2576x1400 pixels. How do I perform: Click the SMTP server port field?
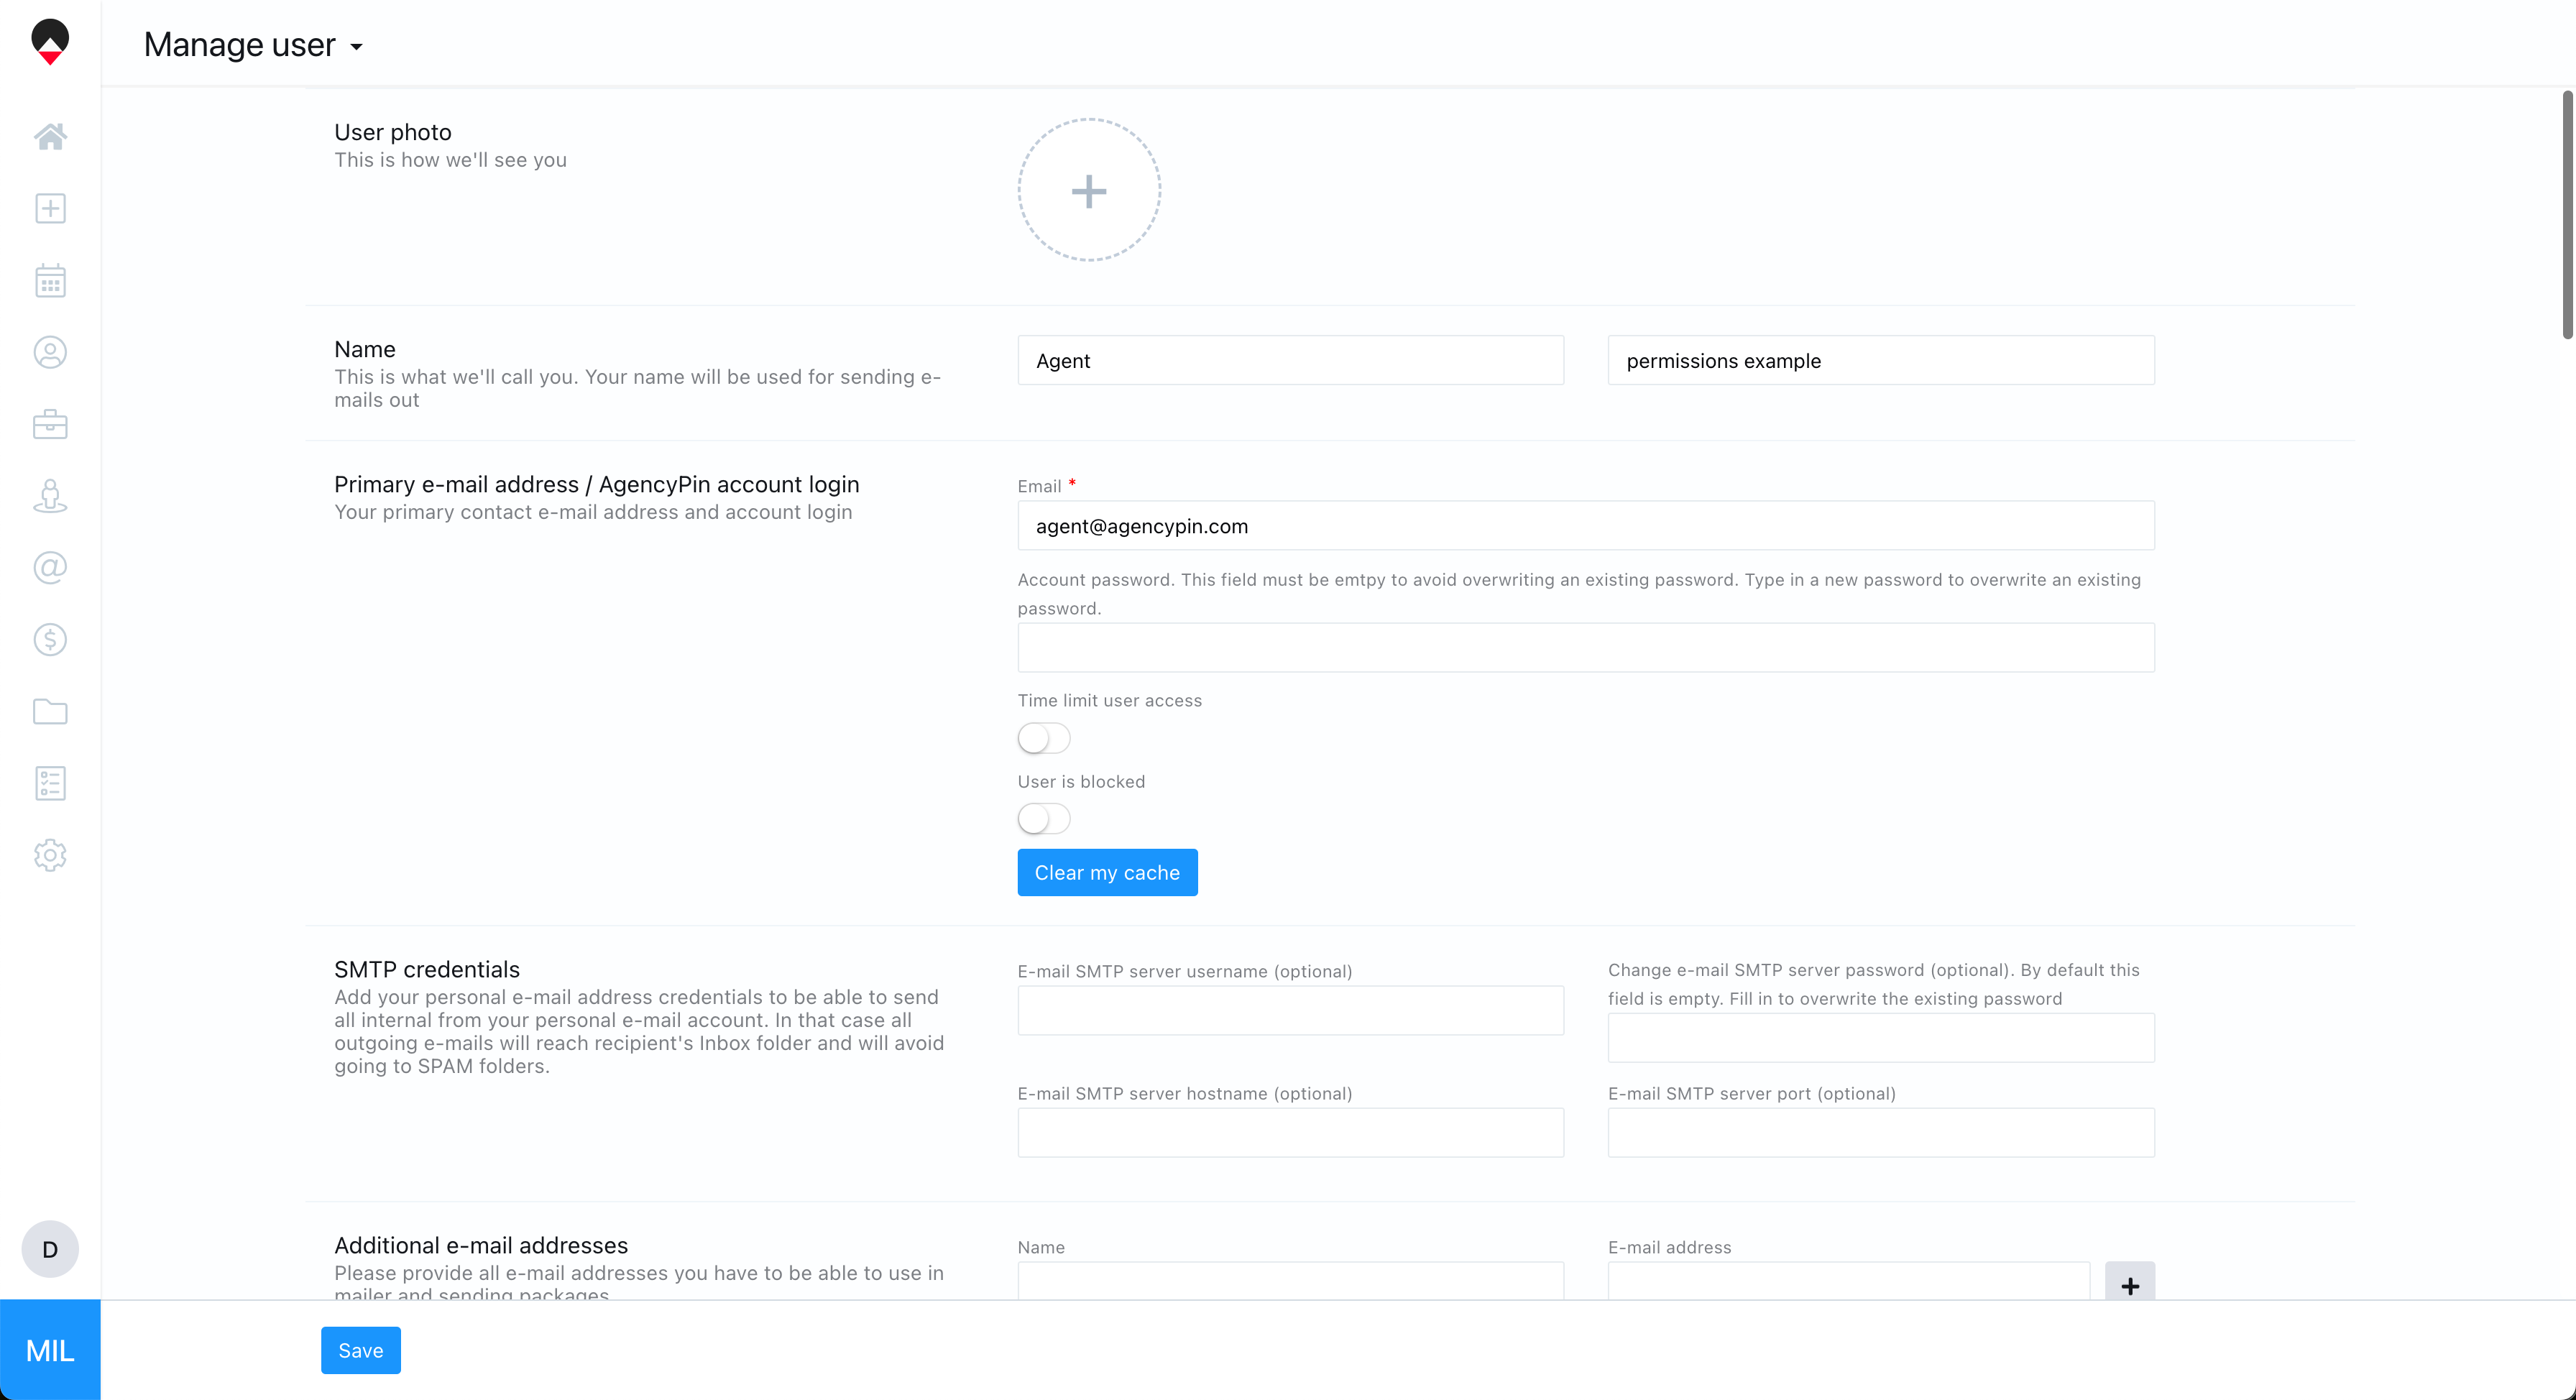coord(1881,1133)
